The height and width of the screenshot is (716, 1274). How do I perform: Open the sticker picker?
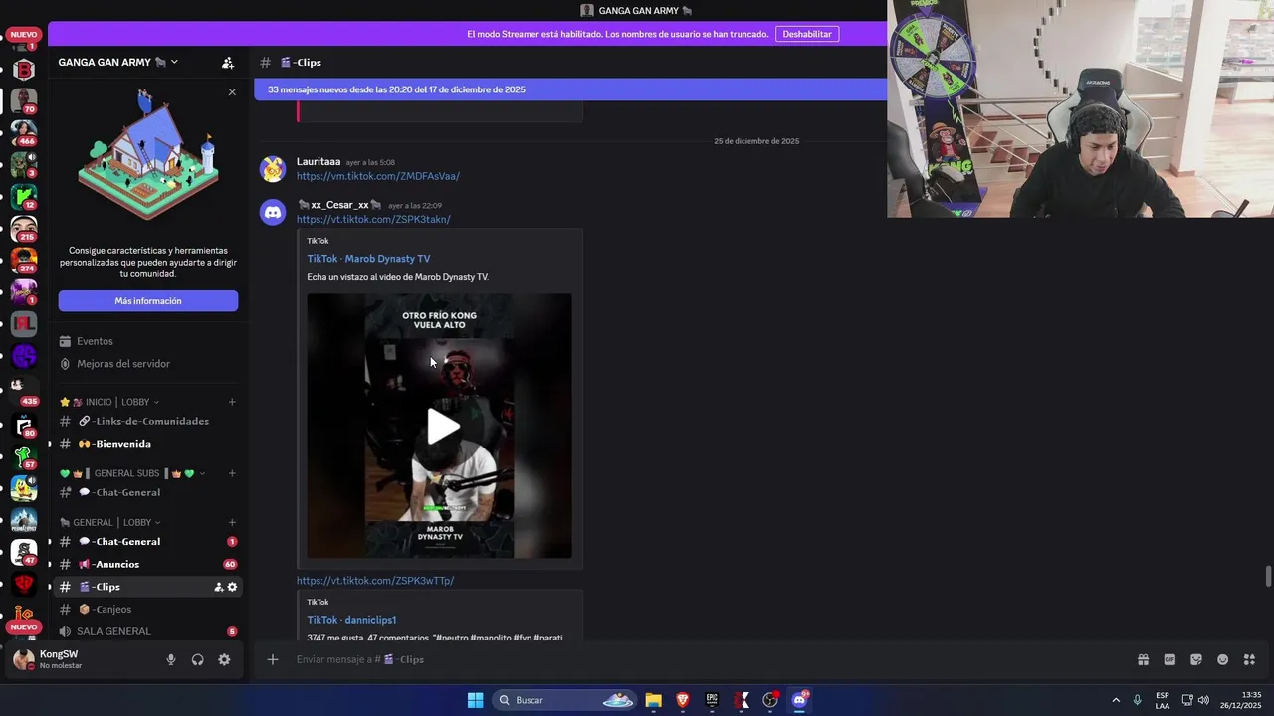click(1196, 659)
